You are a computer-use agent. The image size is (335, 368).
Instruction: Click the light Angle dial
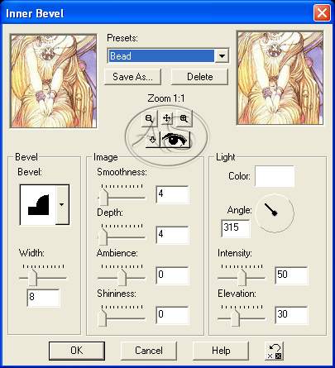pyautogui.click(x=275, y=213)
